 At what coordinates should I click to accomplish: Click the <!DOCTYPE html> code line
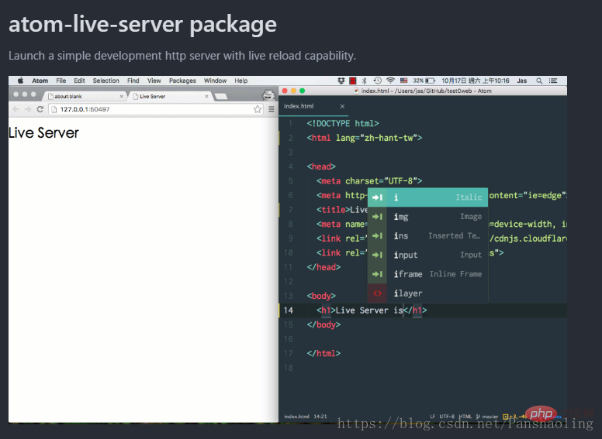(343, 123)
